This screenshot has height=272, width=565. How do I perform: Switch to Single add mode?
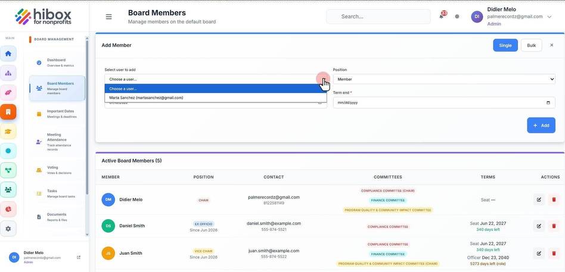(505, 45)
